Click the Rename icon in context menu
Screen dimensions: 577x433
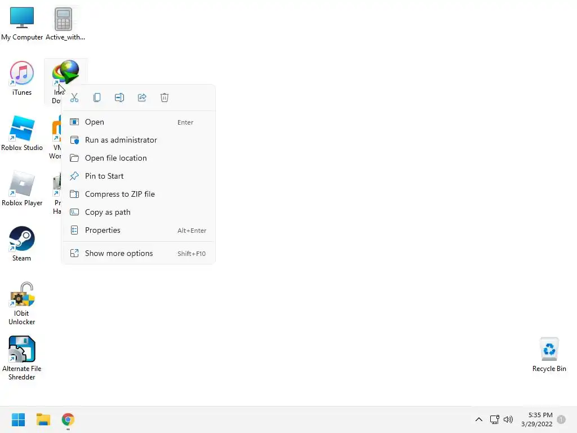tap(119, 98)
